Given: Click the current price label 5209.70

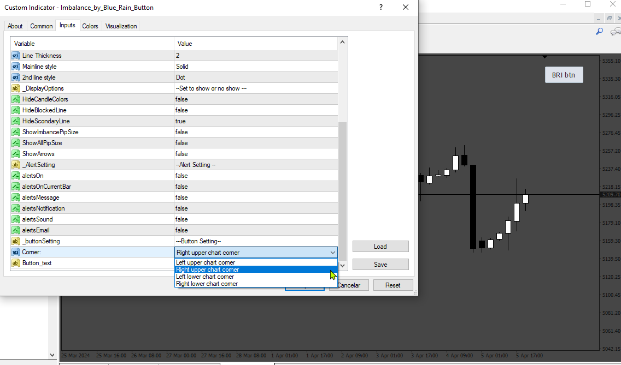Looking at the screenshot, I should pos(611,195).
